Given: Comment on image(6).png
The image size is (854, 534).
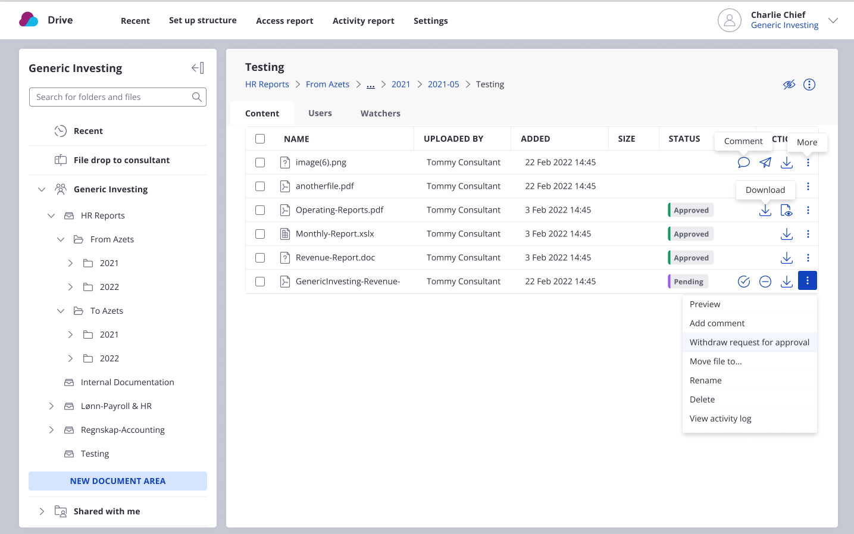Looking at the screenshot, I should (744, 163).
